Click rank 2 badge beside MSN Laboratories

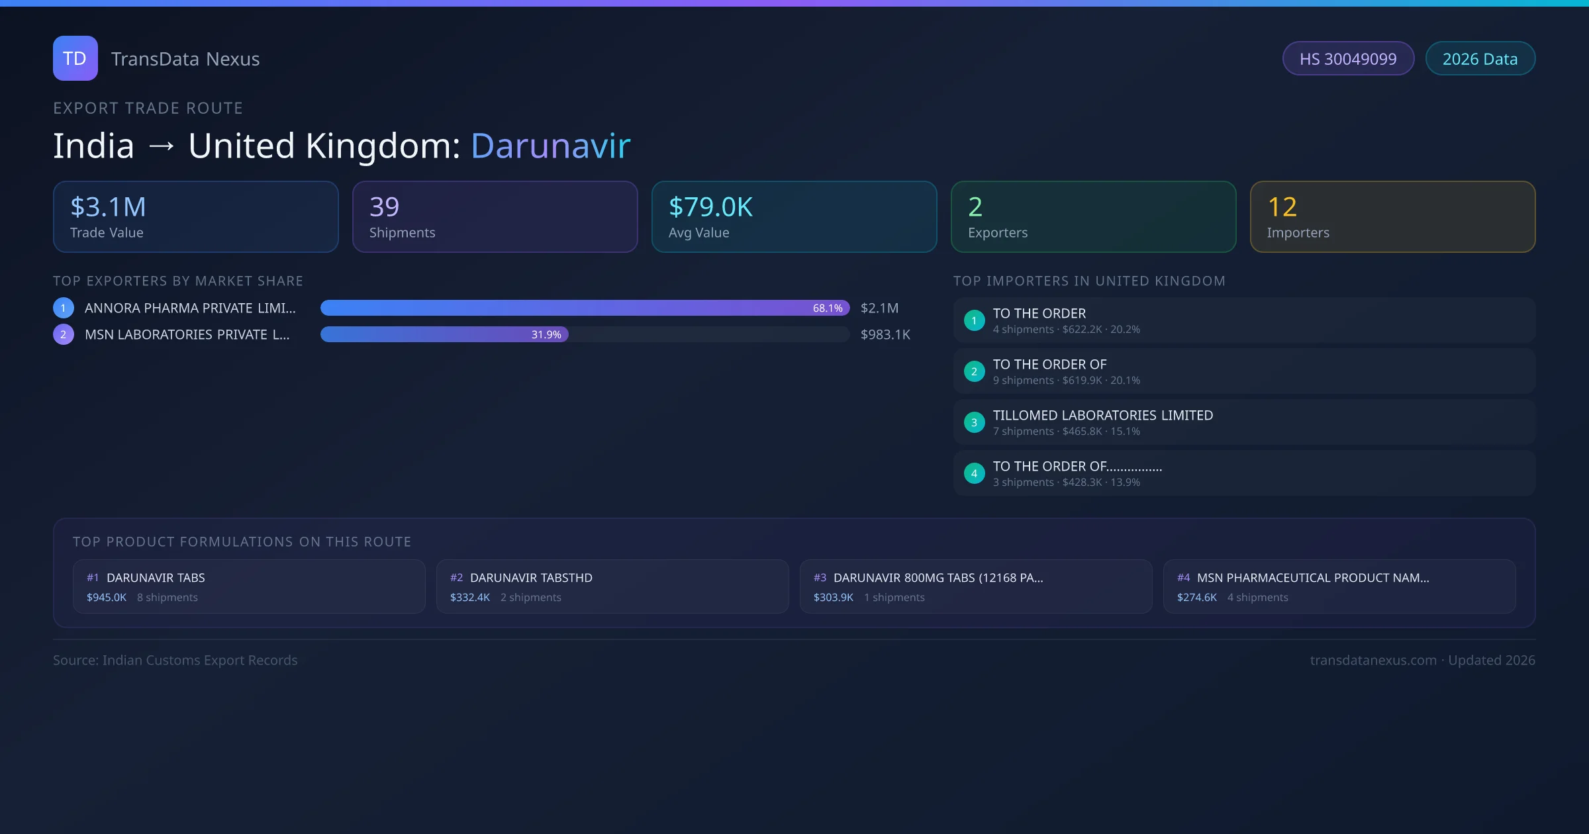pos(64,334)
